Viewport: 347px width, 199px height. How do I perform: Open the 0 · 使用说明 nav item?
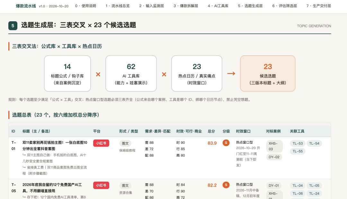pos(85,6)
